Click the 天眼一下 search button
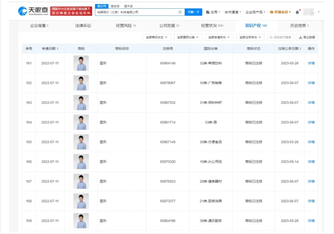Viewport: 334px width, 234px height. (193, 12)
